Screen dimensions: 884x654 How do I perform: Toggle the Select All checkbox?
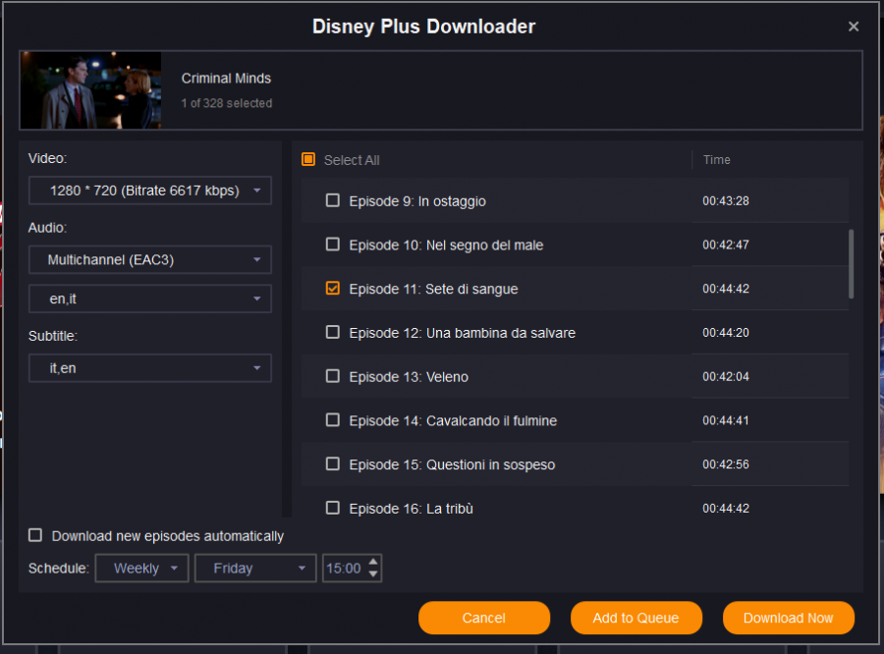click(308, 160)
